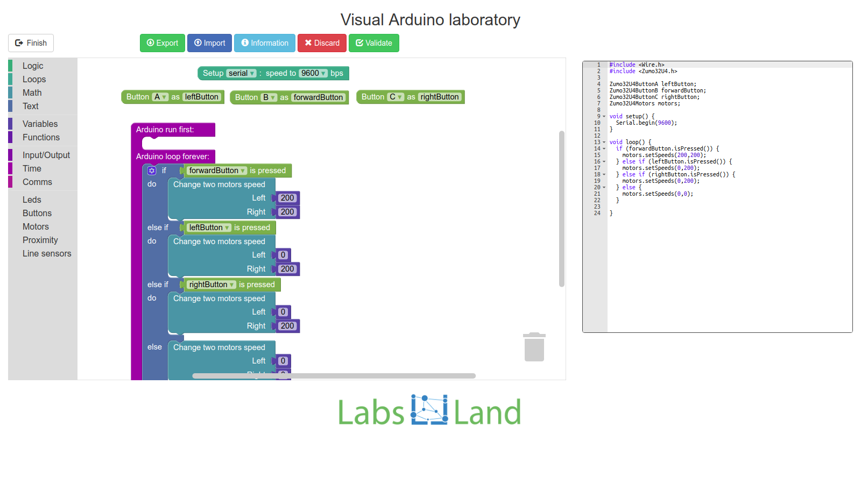Open the Line sensors block category

coord(43,253)
